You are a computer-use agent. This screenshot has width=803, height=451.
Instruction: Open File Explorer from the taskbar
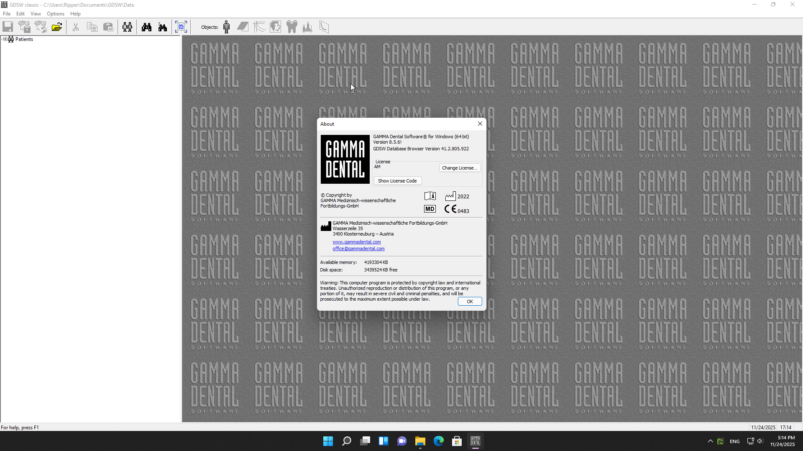pos(420,441)
